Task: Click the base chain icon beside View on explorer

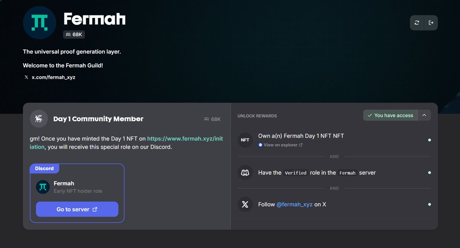Action: (261, 145)
